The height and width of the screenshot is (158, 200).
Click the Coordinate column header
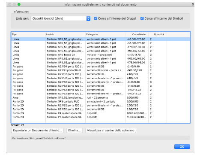(x=137, y=34)
